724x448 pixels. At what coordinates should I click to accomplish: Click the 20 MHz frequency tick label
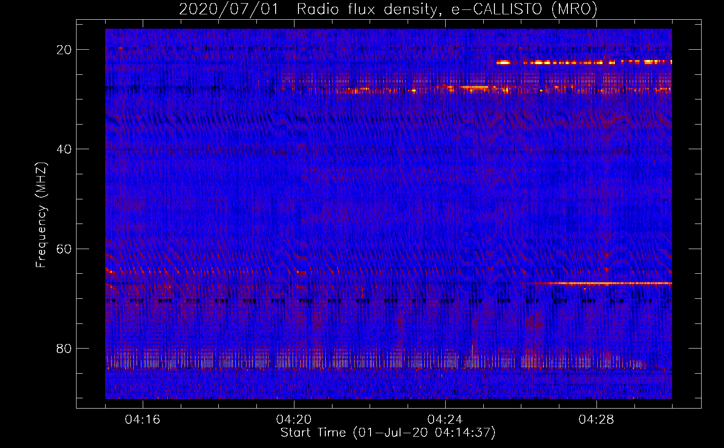pyautogui.click(x=64, y=50)
